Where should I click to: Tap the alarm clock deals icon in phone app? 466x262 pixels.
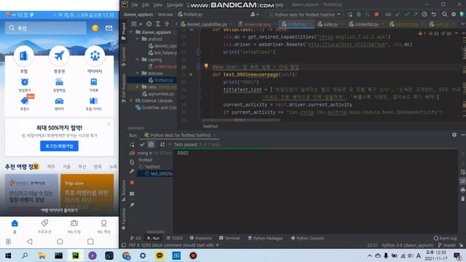[24, 82]
